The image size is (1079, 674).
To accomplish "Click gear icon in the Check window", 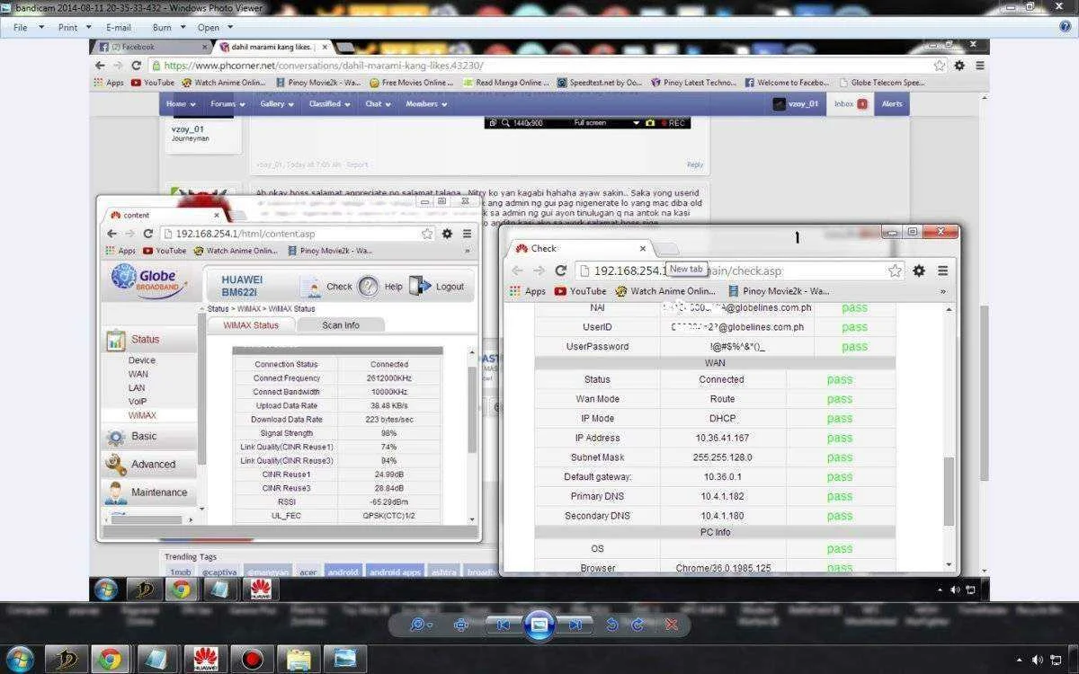I will tap(919, 270).
